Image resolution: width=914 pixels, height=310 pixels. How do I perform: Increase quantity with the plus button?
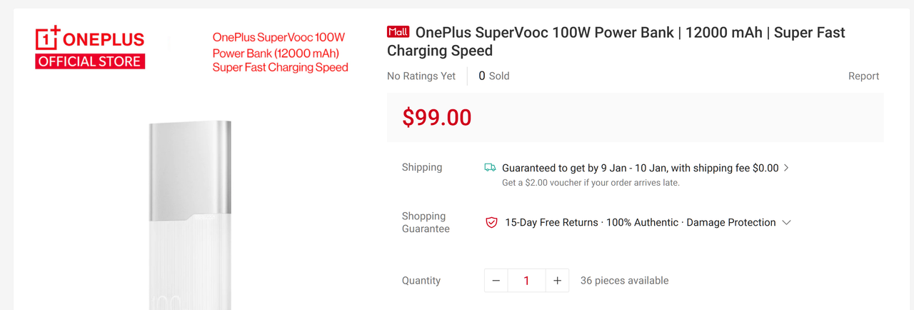pos(557,281)
